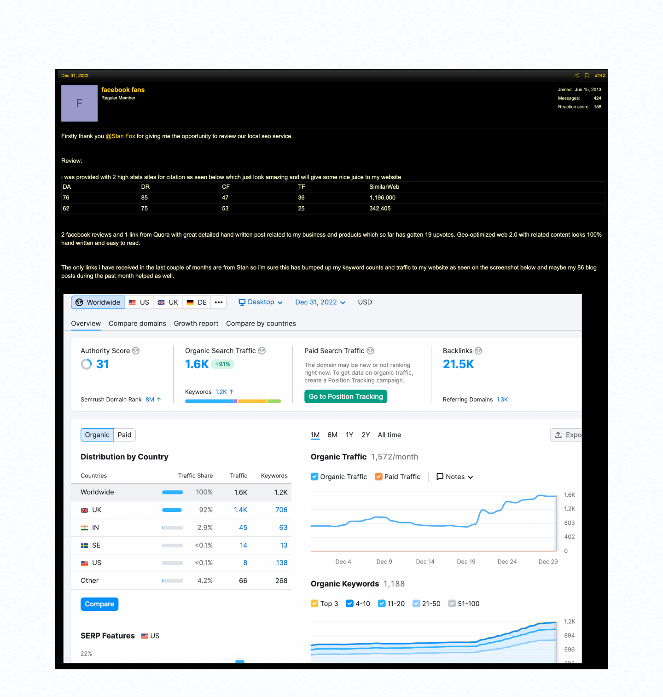Viewport: 663px width, 697px height.
Task: Expand the Notes dropdown
Action: click(x=455, y=476)
